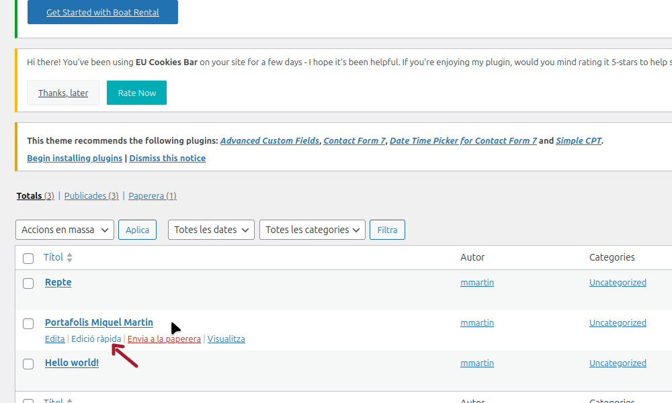Open the Accions en massa dropdown
672x403 pixels.
pyautogui.click(x=65, y=230)
